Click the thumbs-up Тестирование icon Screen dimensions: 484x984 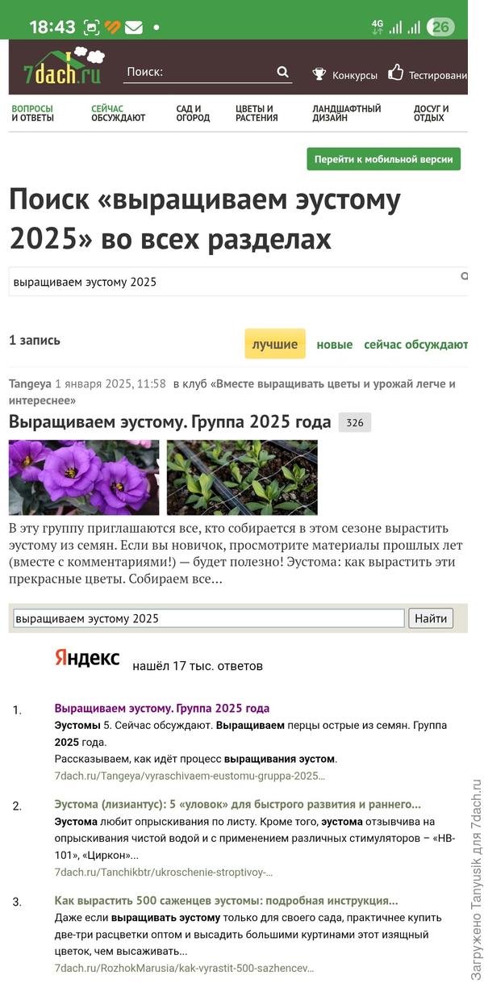pos(395,73)
